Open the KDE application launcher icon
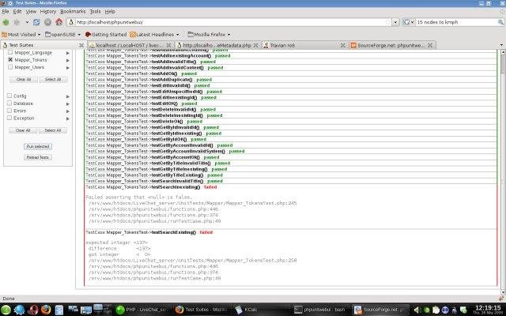This screenshot has height=316, width=506. tap(6, 310)
